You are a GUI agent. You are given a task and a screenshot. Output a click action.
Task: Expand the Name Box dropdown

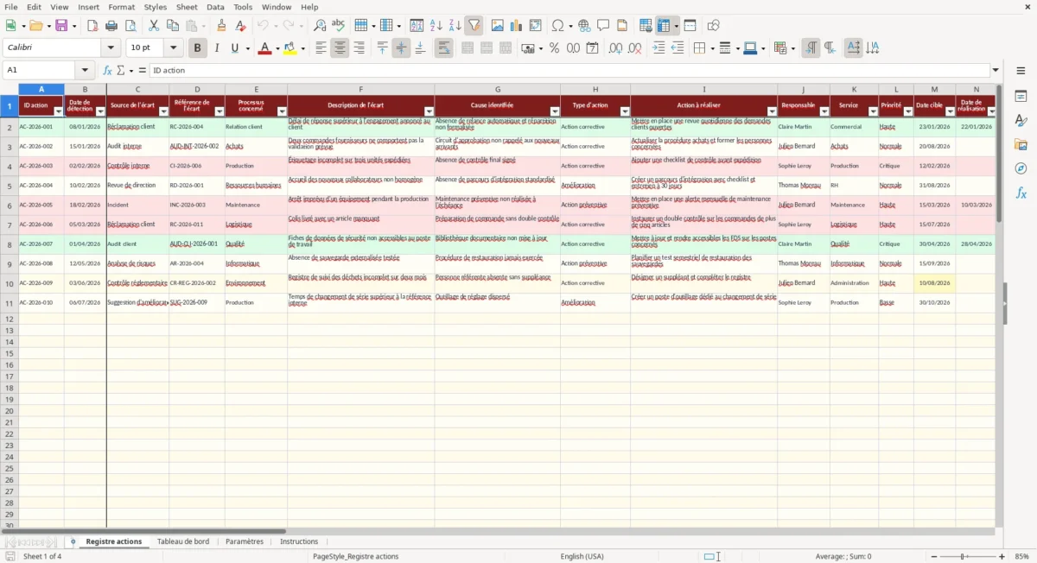tap(85, 70)
